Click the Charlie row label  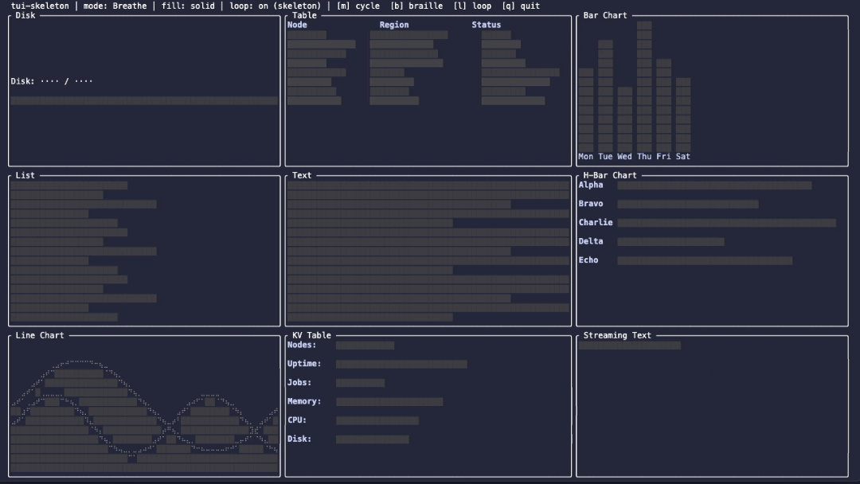tap(596, 223)
